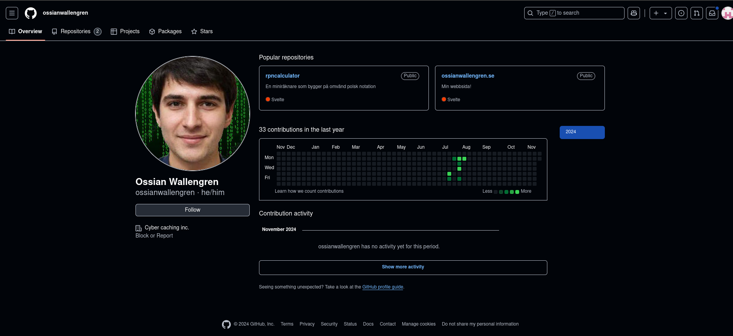Click the Public badge on ossianwallengren.se card
The height and width of the screenshot is (336, 733).
[586, 76]
